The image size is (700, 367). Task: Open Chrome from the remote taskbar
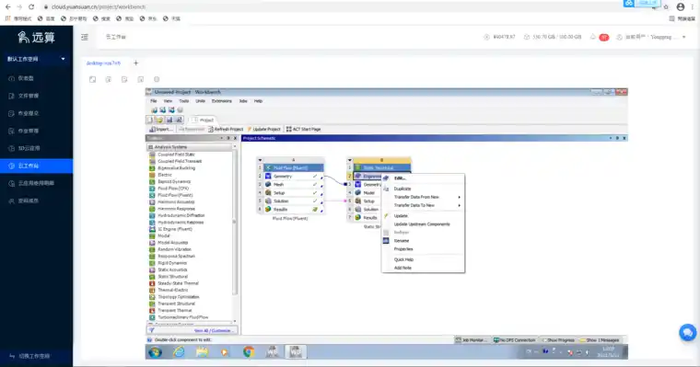pyautogui.click(x=249, y=352)
